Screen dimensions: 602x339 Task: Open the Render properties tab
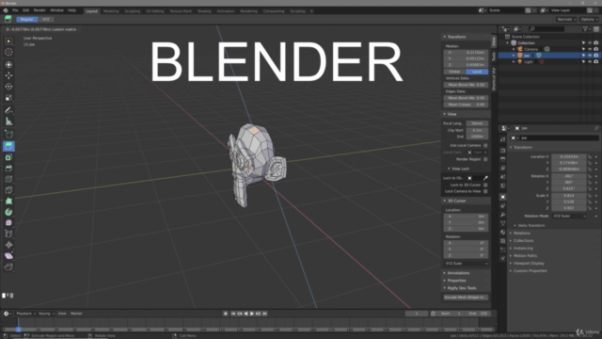point(502,151)
